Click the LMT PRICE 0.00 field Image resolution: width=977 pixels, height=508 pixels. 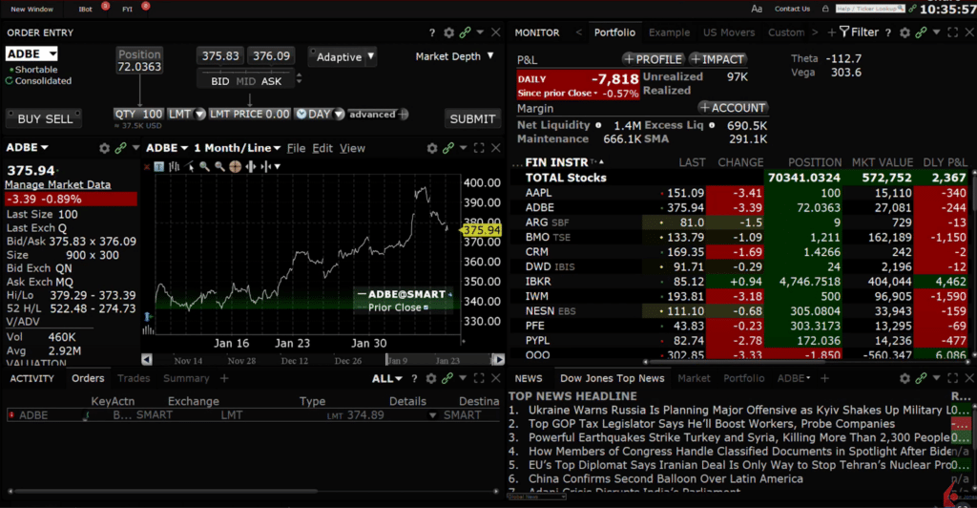coord(249,114)
